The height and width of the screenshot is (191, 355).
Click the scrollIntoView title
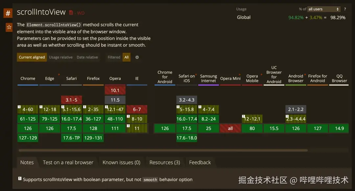pyautogui.click(x=41, y=12)
